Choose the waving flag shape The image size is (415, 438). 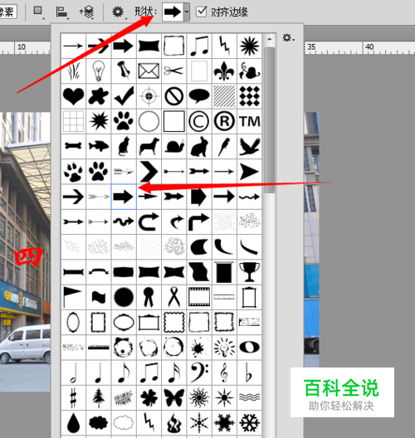pyautogui.click(x=99, y=297)
